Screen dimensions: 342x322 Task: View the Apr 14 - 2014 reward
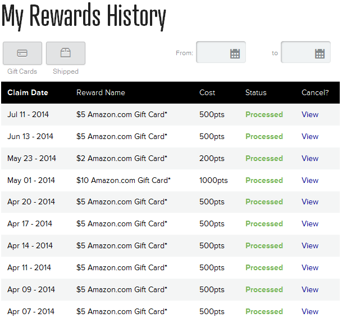tap(310, 245)
